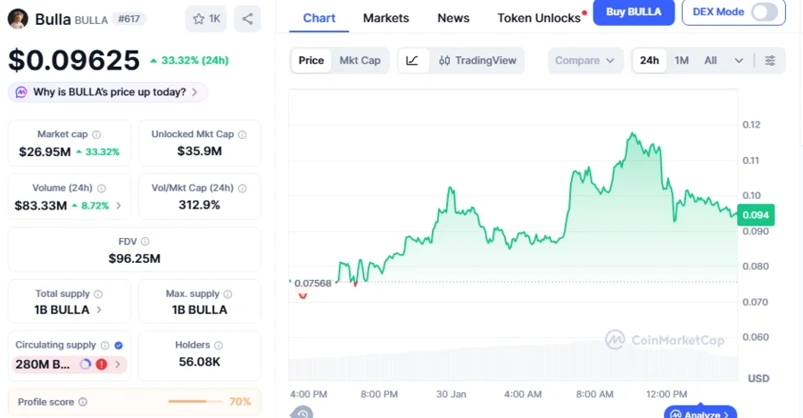This screenshot has height=418, width=803.
Task: Click the red circulating supply warning icon
Action: pyautogui.click(x=102, y=364)
